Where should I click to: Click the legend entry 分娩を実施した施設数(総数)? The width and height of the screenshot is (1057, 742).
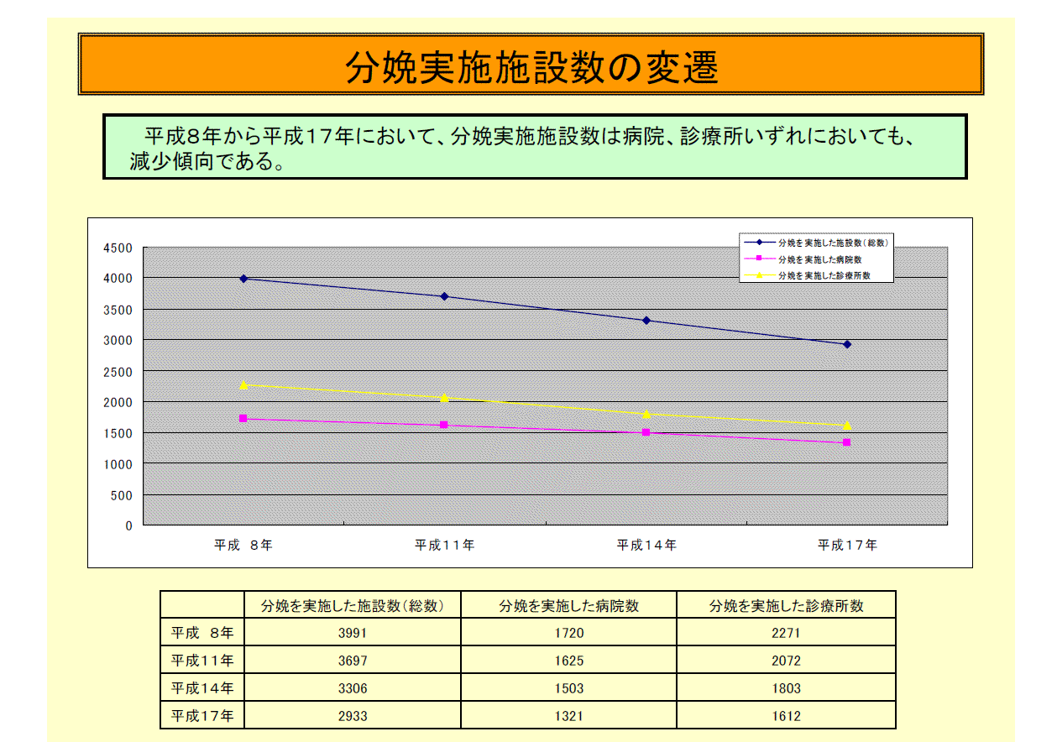click(x=832, y=242)
